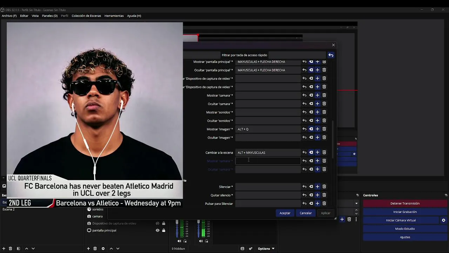Start recording with Iniciar Grabación
The height and width of the screenshot is (253, 449).
coord(405,212)
